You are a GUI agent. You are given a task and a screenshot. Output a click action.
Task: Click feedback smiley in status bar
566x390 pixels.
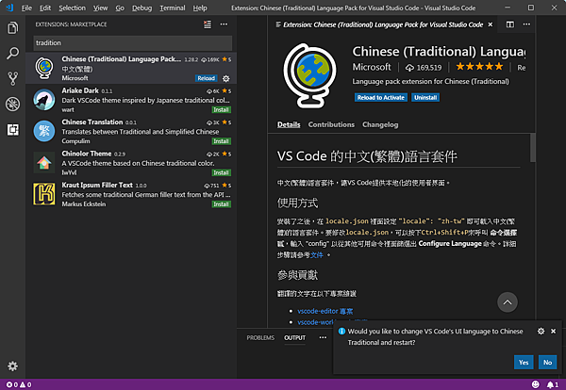pyautogui.click(x=535, y=384)
